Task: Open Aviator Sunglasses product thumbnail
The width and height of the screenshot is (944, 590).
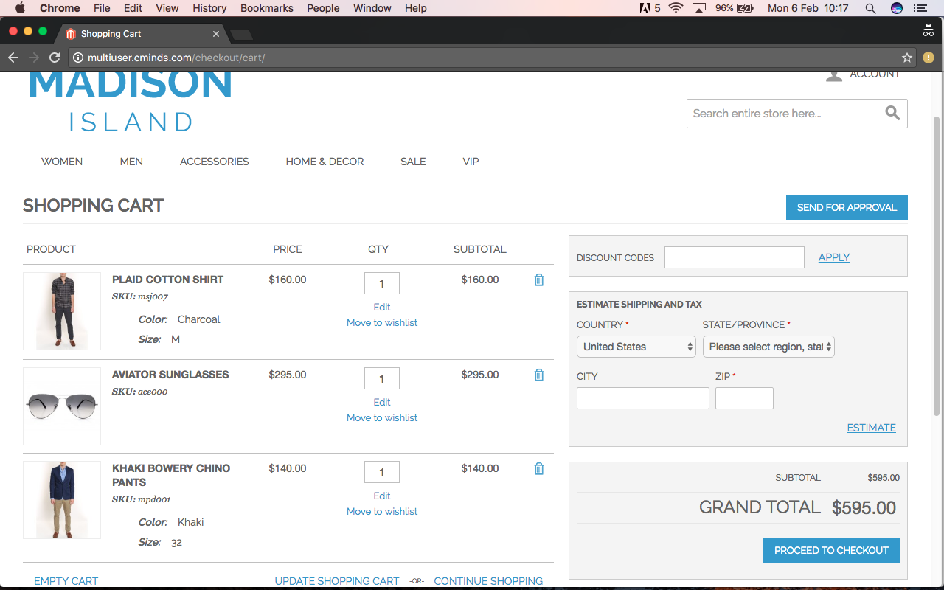Action: click(x=62, y=406)
